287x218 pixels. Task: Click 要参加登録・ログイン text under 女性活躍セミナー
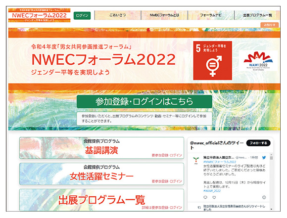(167, 181)
